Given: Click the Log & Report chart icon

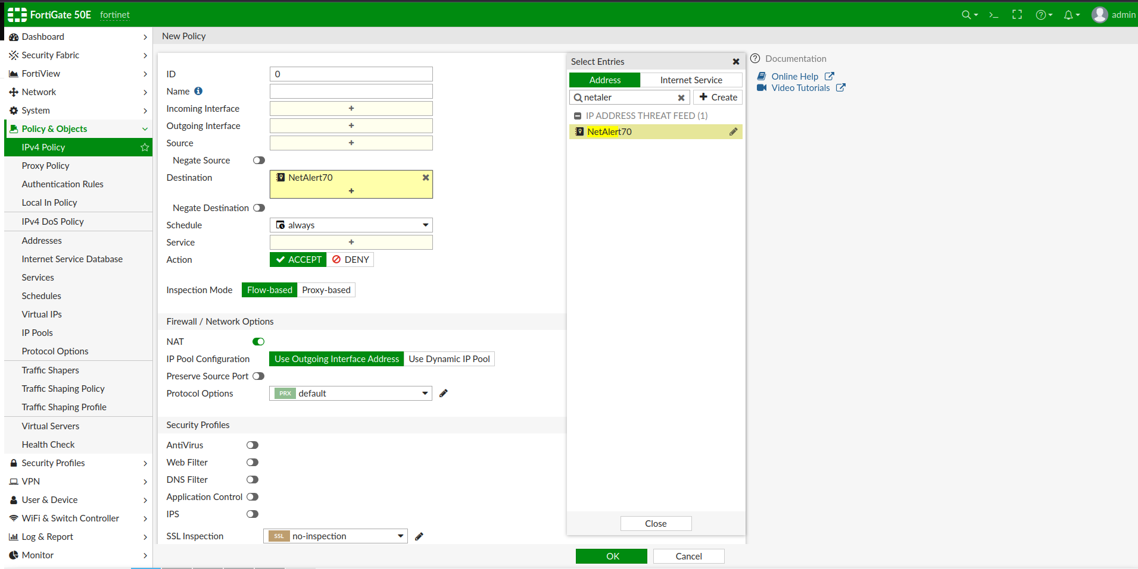Looking at the screenshot, I should [14, 537].
